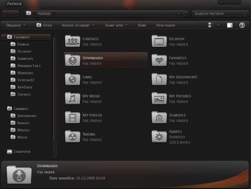Select the My Music folder icon
Viewport: 251px width, 189px height.
73,98
